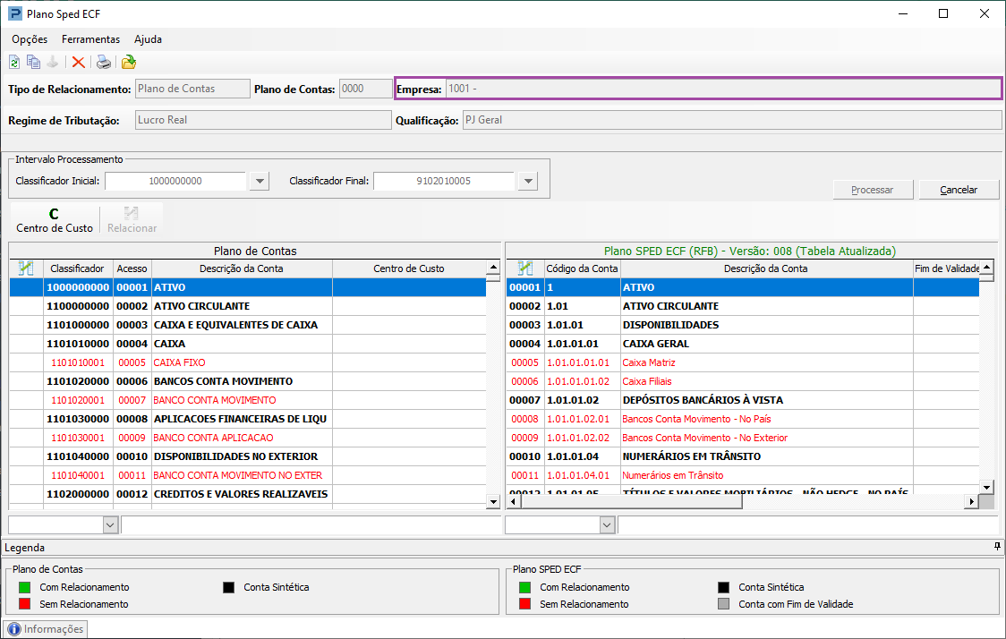This screenshot has height=639, width=1006.
Task: Click the Centro de Custo column header
Action: click(x=409, y=268)
